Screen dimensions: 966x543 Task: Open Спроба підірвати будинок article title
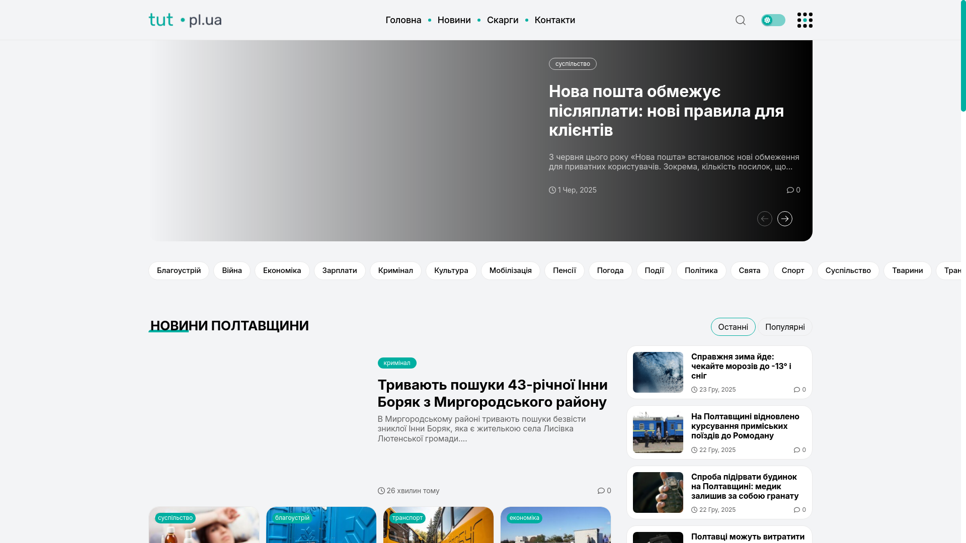point(745,486)
